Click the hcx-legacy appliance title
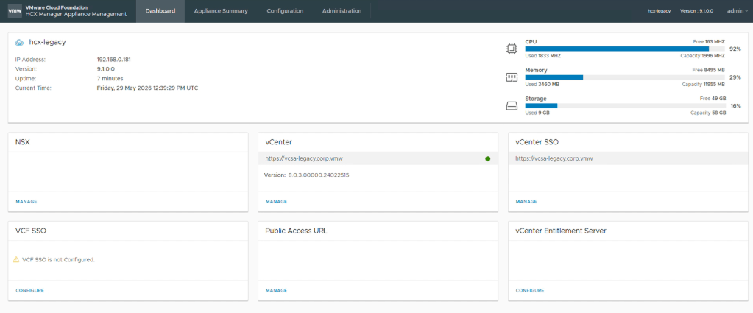753x313 pixels. point(48,42)
